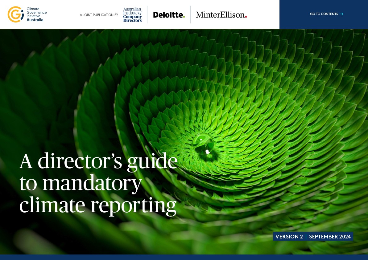Viewport: 368px width, 260px height.
Task: Click the GO TO CONTENTS link
Action: (326, 14)
